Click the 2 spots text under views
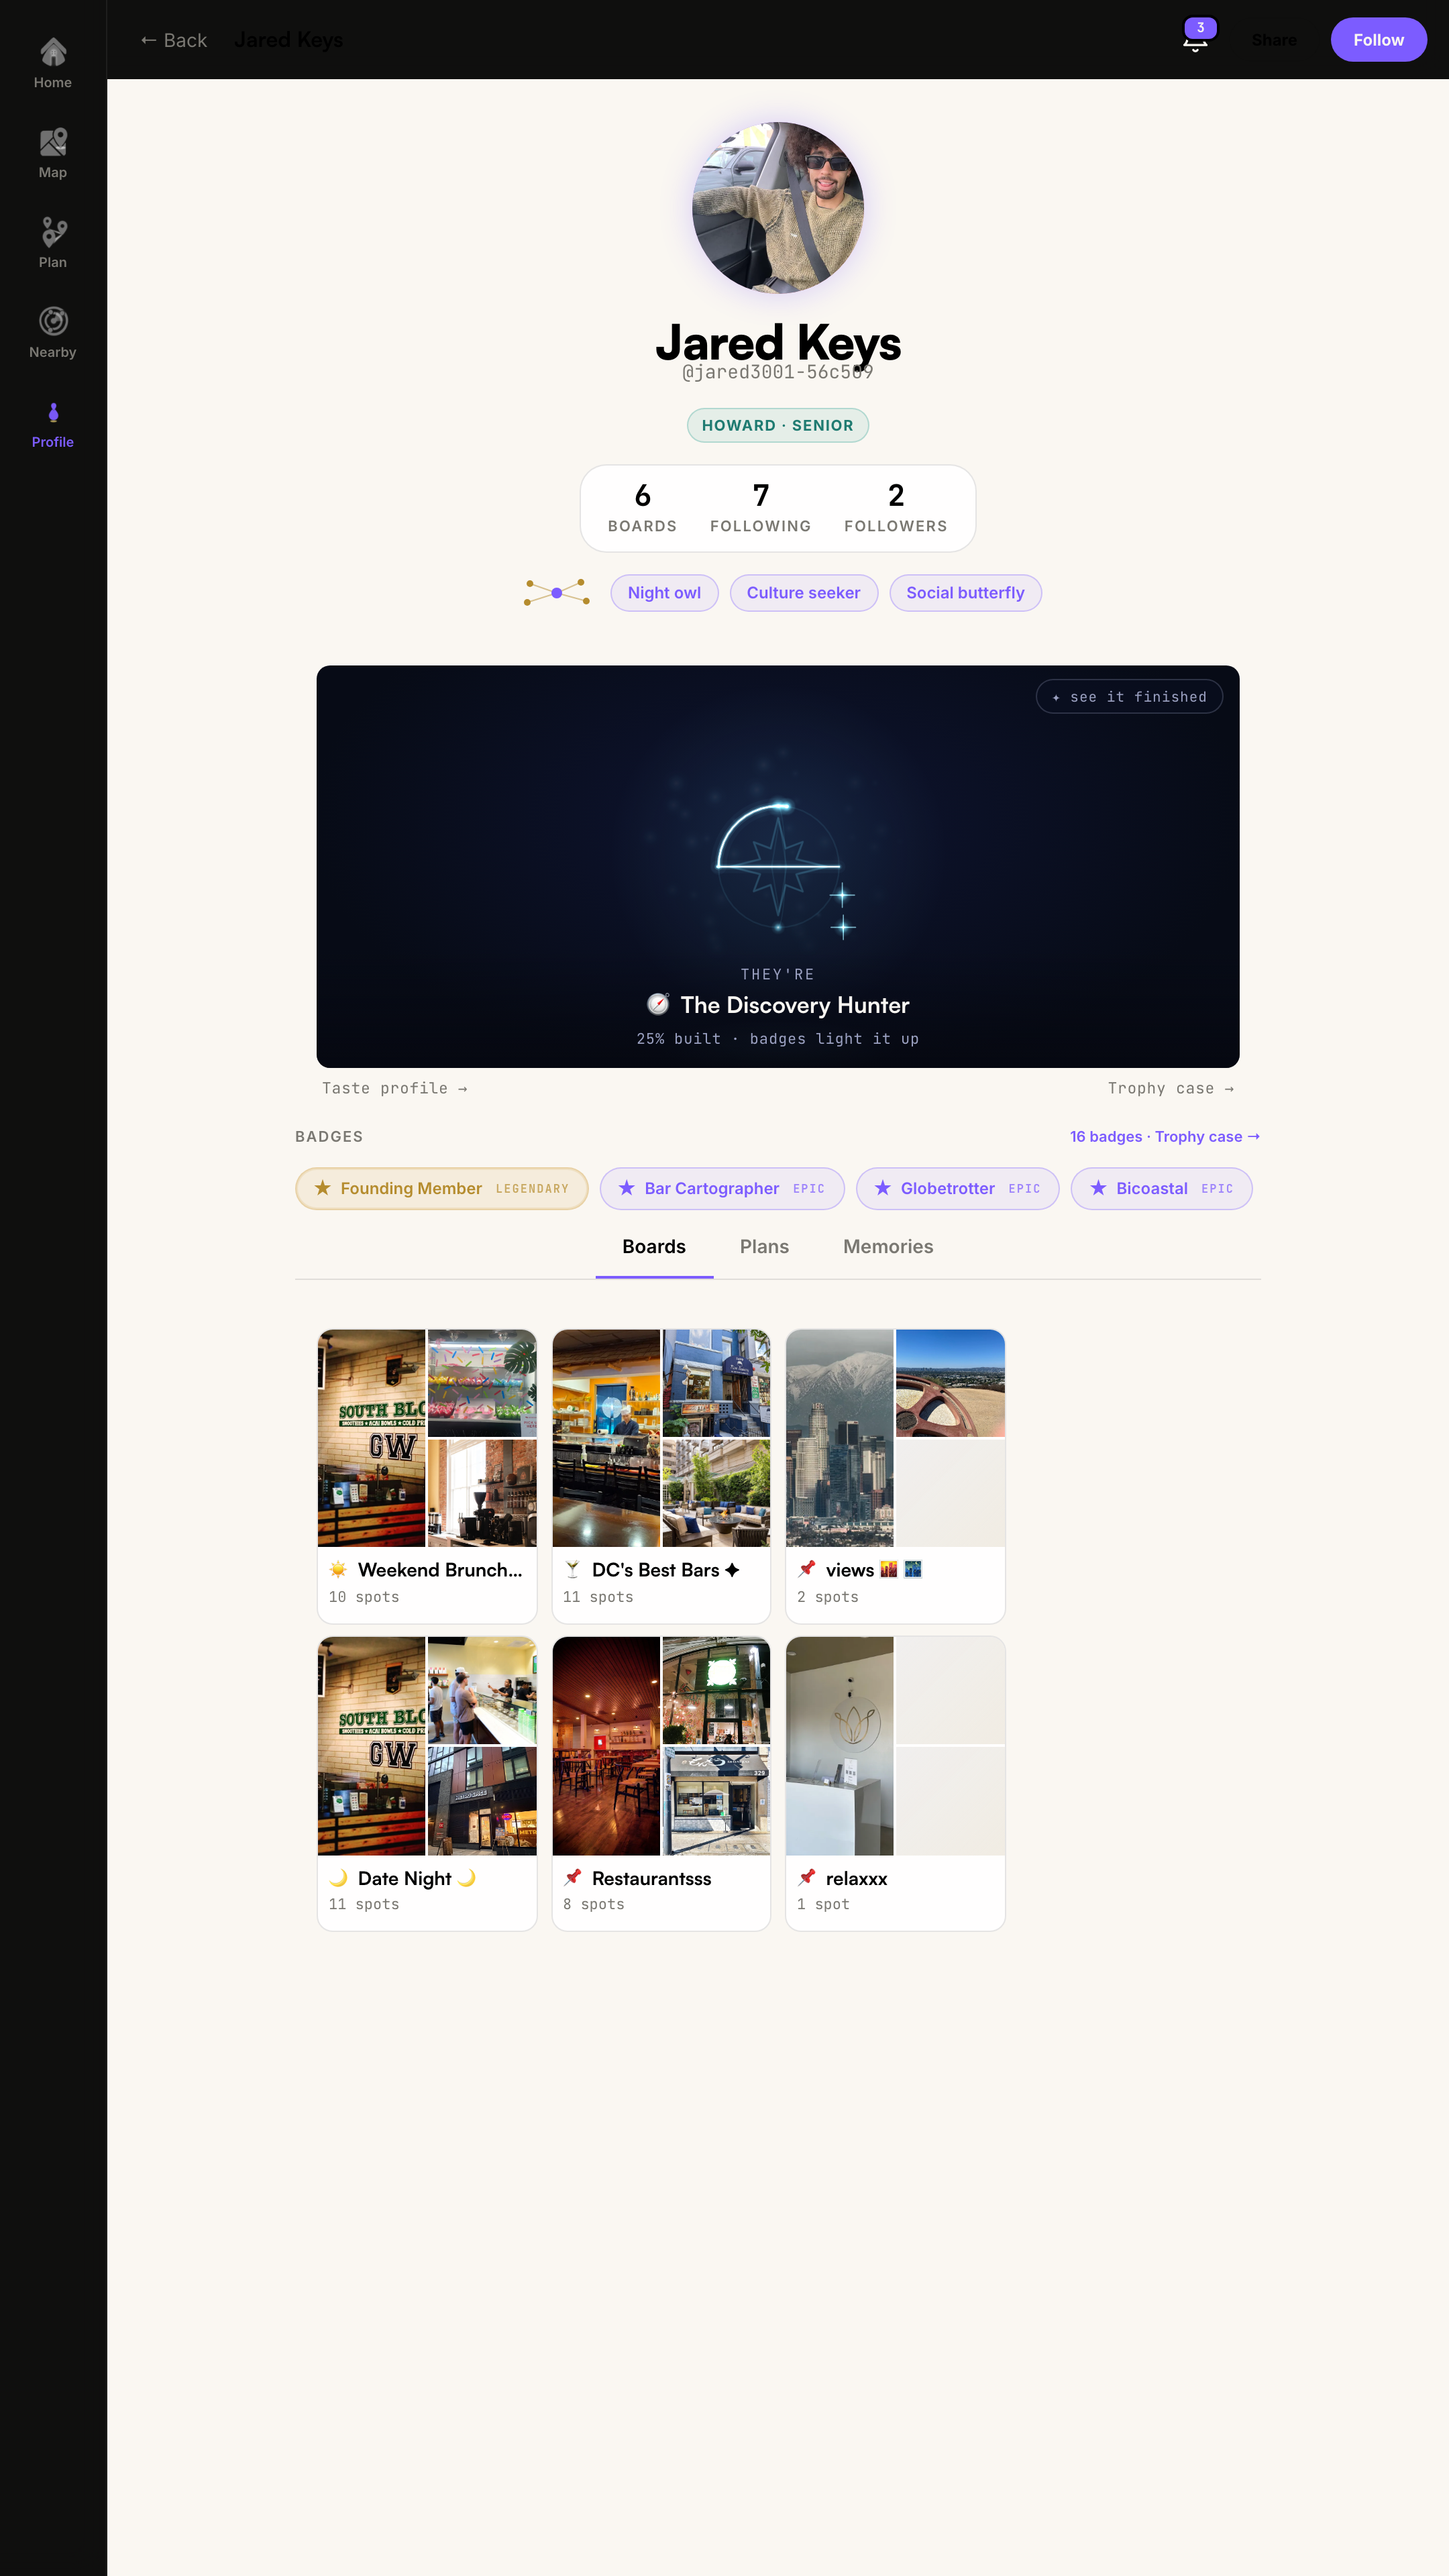 (827, 1597)
